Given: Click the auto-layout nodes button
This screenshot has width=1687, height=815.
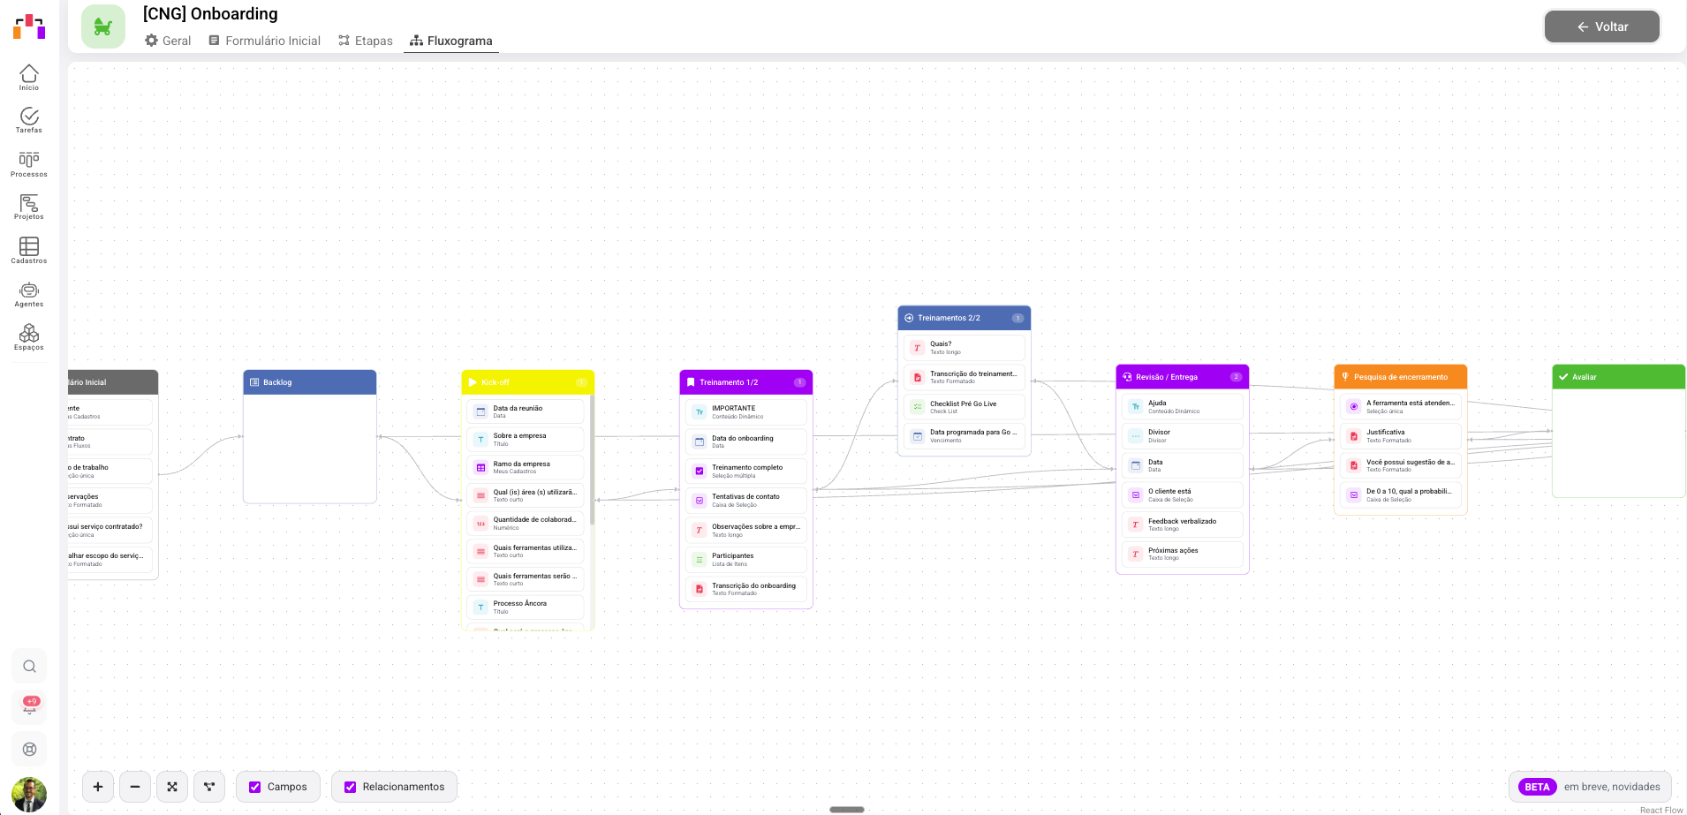Looking at the screenshot, I should click(209, 787).
